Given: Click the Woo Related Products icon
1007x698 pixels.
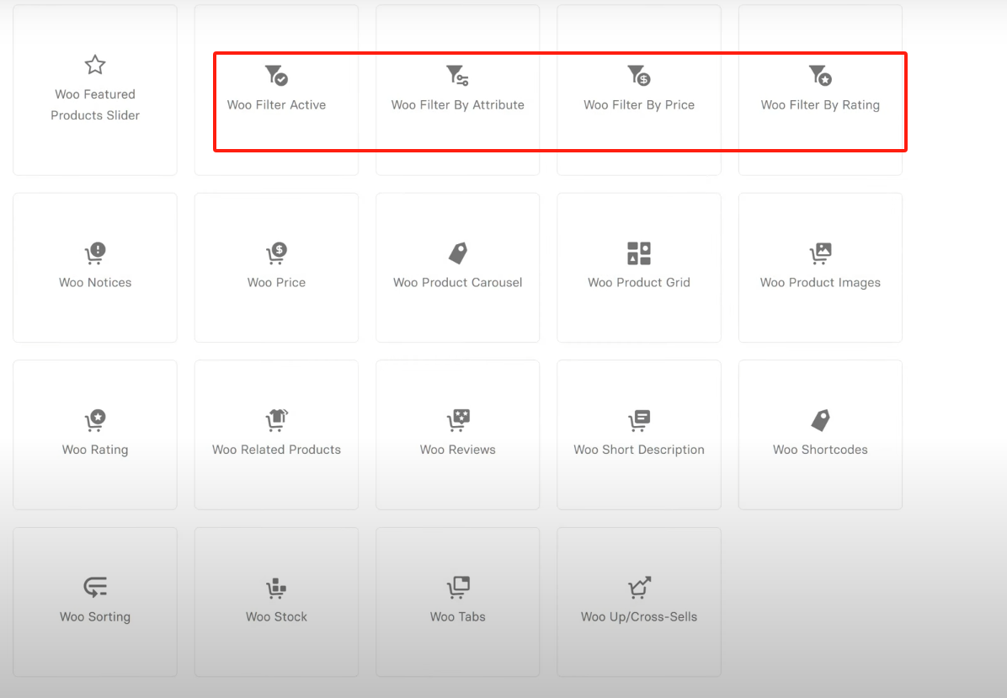Looking at the screenshot, I should coord(276,419).
